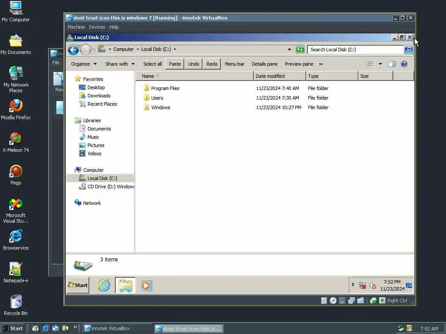This screenshot has width=446, height=334.
Task: Open the Machine menu in VirtualBox
Action: click(x=76, y=27)
